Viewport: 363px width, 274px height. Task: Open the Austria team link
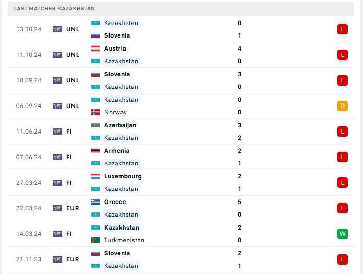115,49
